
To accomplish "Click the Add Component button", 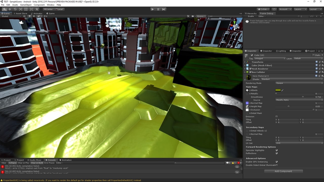I will pos(283,171).
